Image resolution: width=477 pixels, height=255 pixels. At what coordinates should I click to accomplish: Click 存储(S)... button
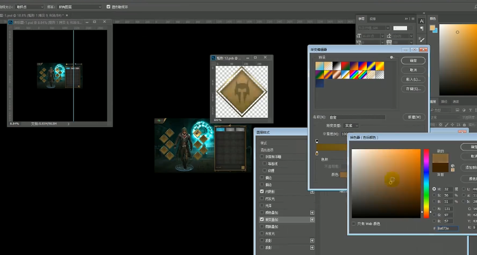point(413,89)
